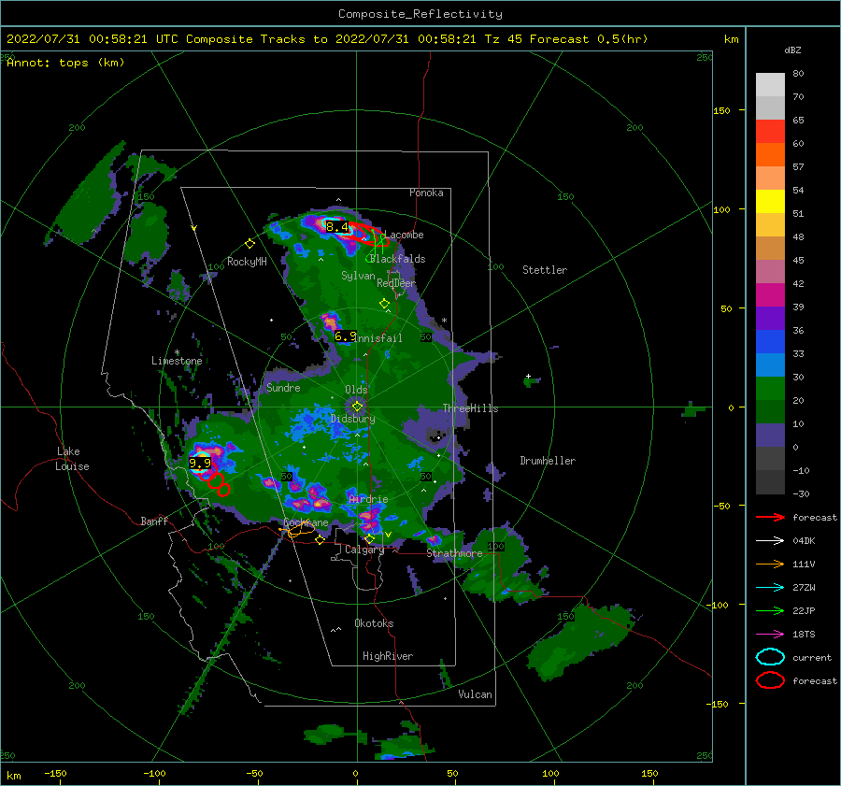Click the yellow diamond marker near RockyMH
The height and width of the screenshot is (786, 841).
[249, 244]
